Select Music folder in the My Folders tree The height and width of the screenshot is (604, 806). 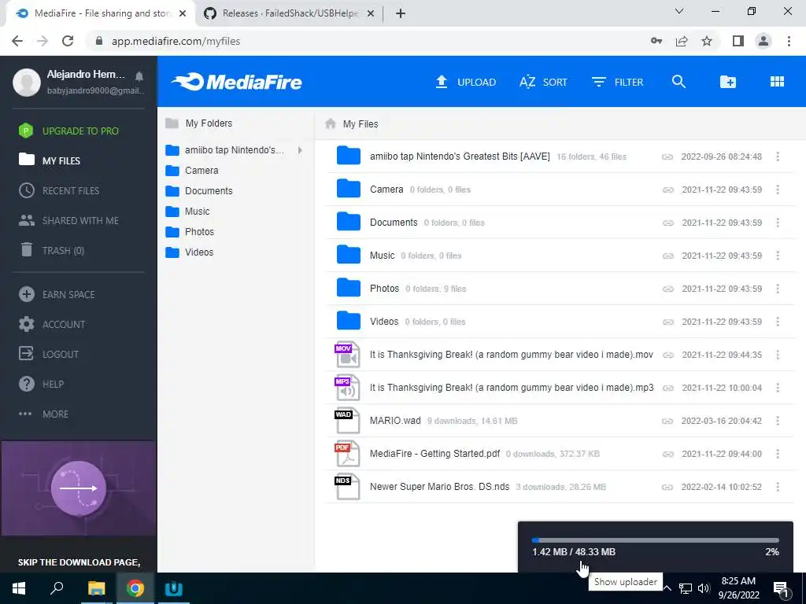click(187, 211)
